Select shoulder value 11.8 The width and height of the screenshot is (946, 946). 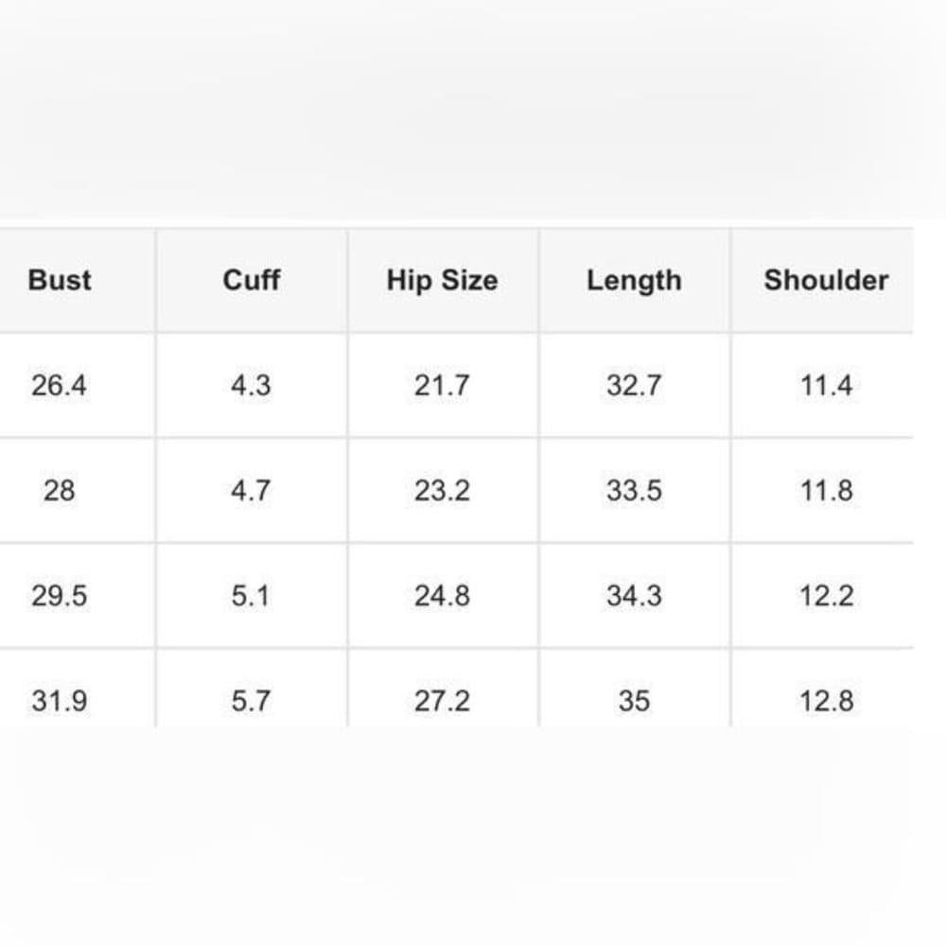pyautogui.click(x=826, y=490)
